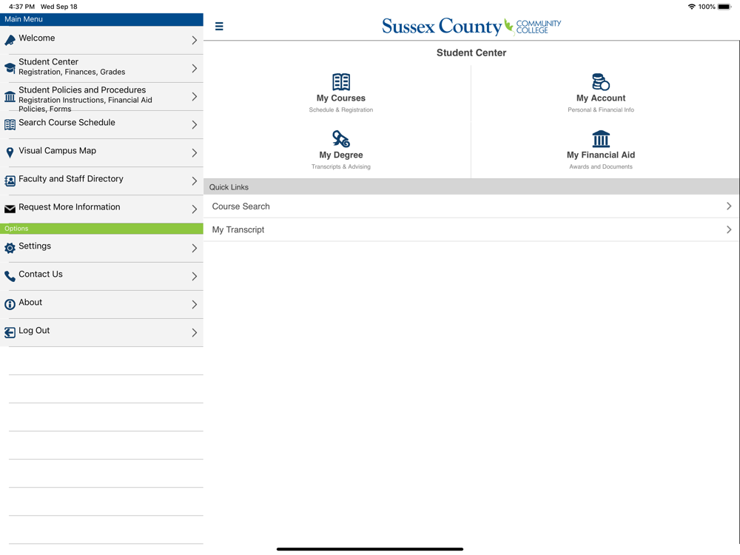Open the My Financial Aid bank icon

pyautogui.click(x=601, y=139)
